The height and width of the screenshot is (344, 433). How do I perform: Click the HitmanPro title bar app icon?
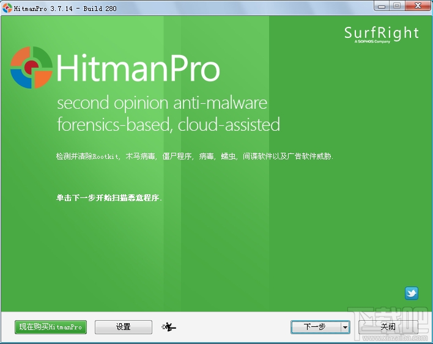[7, 9]
